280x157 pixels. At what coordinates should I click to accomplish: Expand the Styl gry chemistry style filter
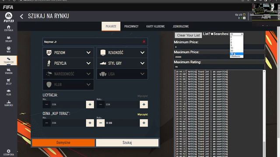point(122,63)
